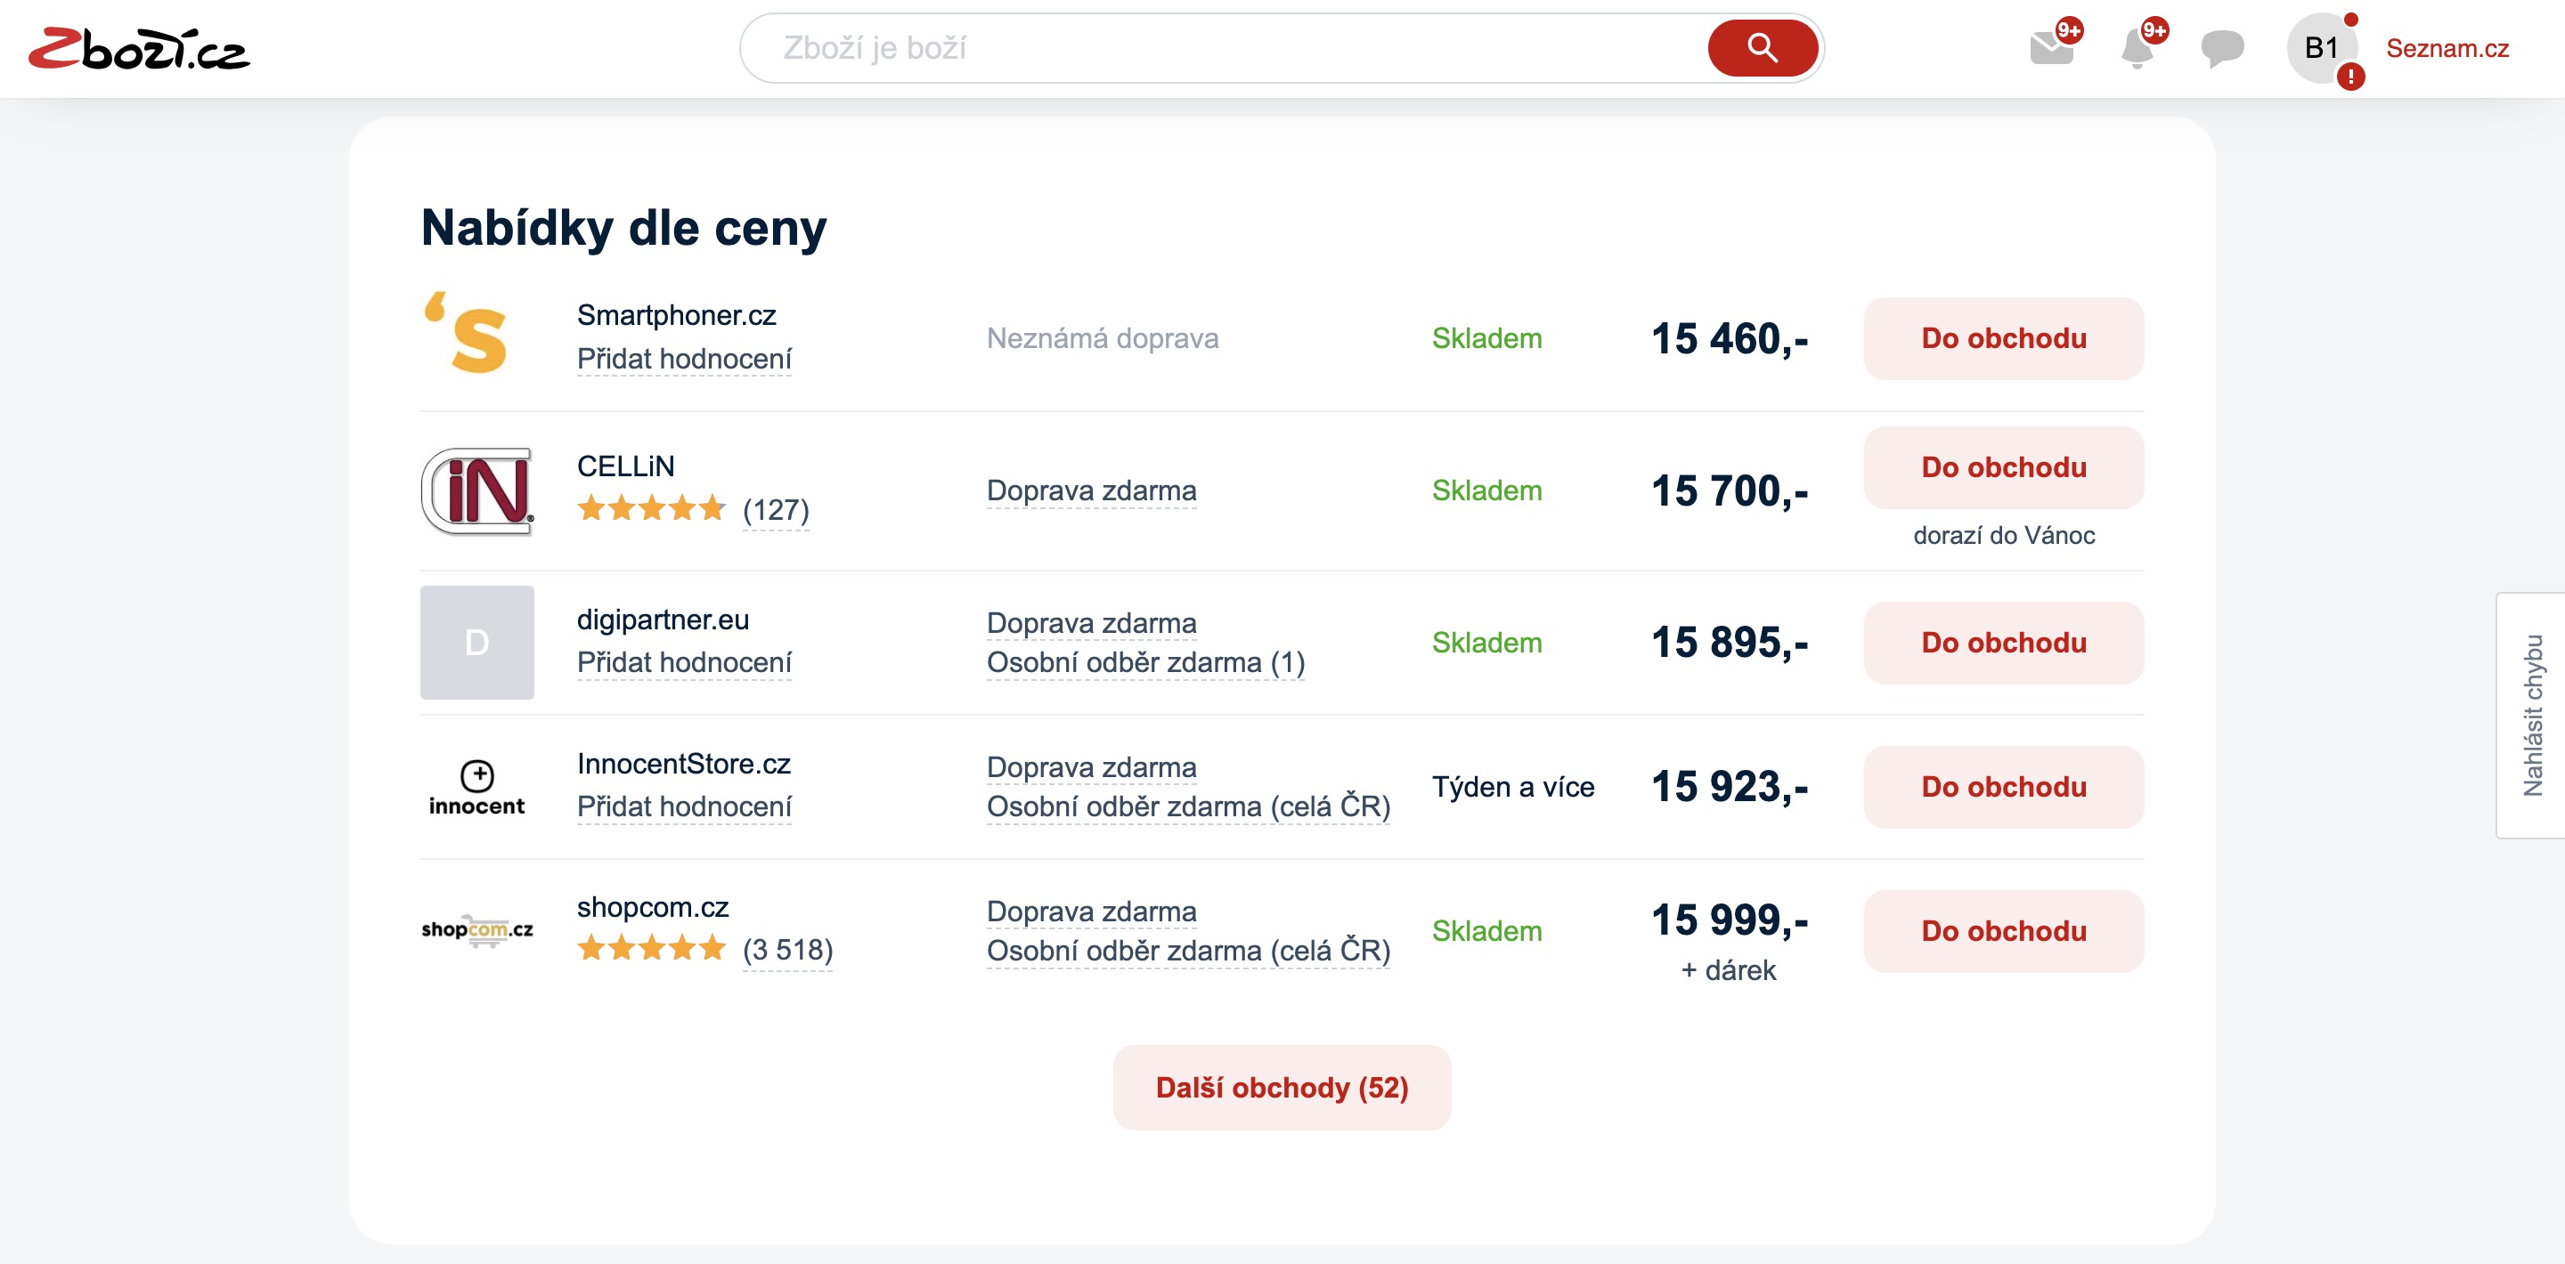This screenshot has width=2565, height=1264.
Task: Open the B1 user profile avatar
Action: click(x=2321, y=48)
